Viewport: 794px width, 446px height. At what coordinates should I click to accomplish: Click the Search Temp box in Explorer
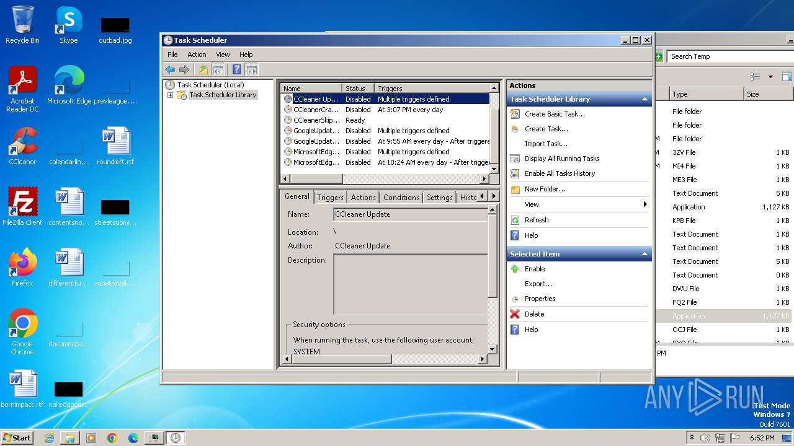point(730,56)
